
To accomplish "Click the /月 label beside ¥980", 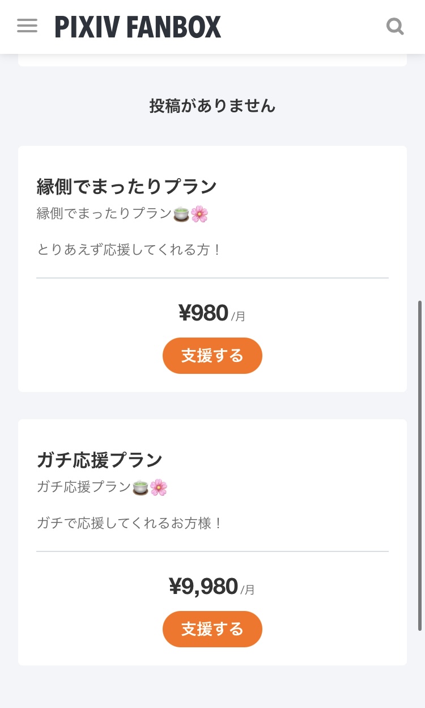I will (239, 316).
